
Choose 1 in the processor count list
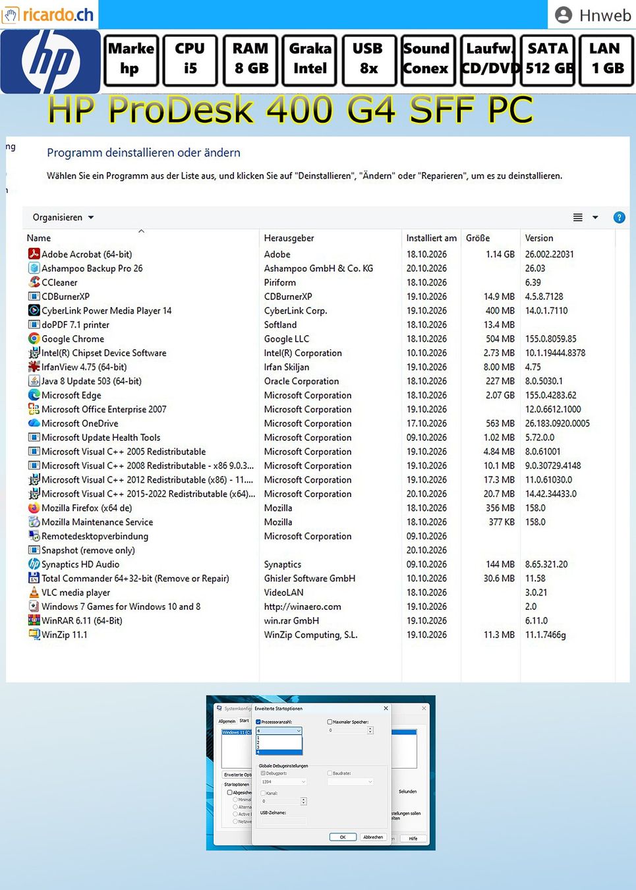(x=279, y=738)
